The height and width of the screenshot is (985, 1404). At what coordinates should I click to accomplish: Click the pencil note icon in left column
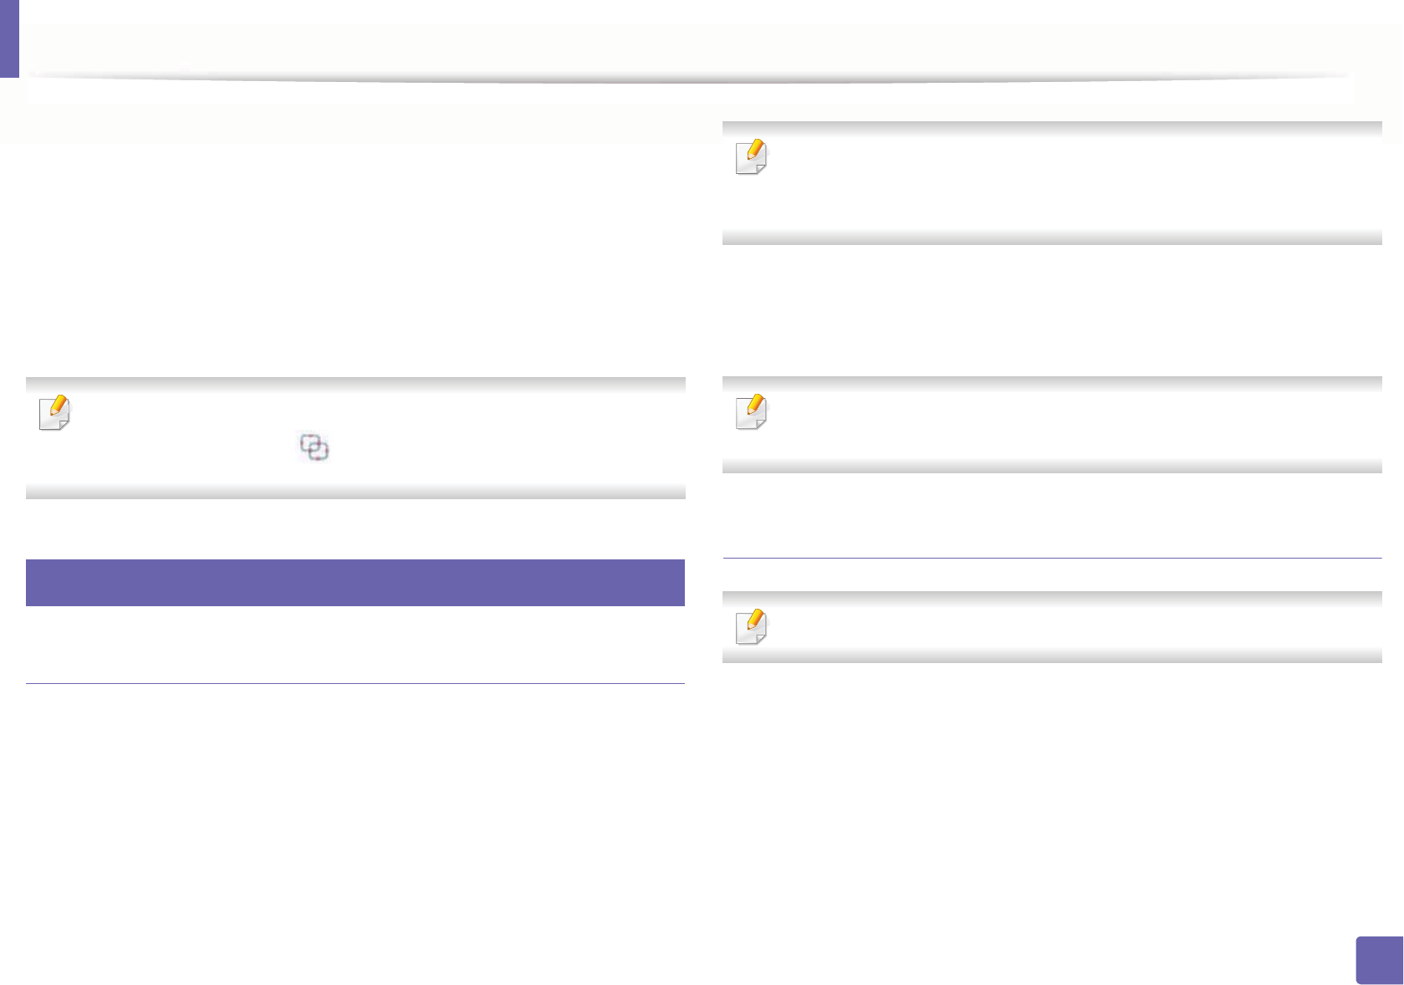click(55, 412)
